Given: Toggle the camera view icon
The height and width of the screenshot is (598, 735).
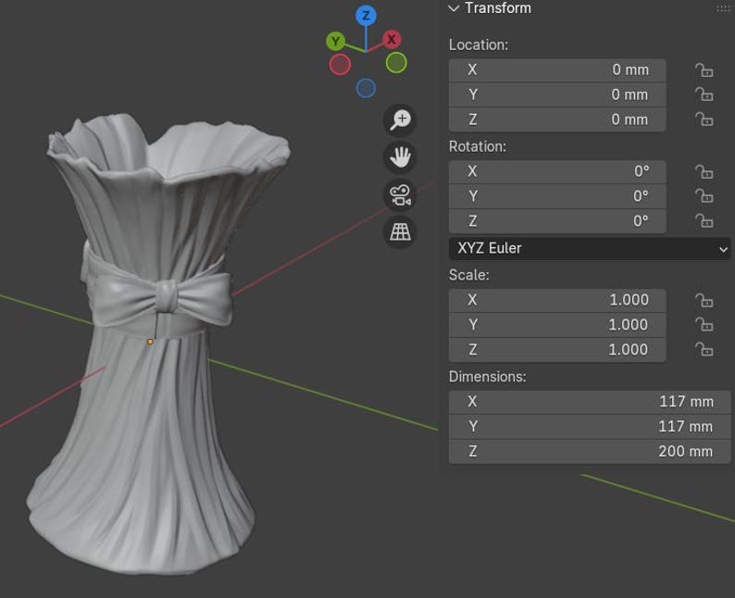Looking at the screenshot, I should (400, 194).
